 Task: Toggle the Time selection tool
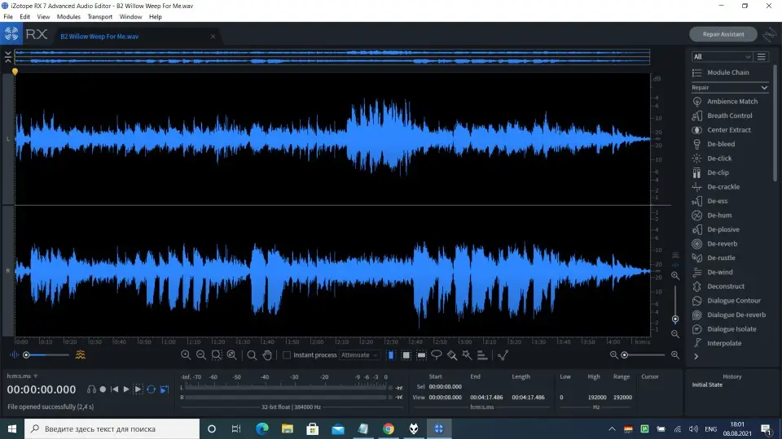point(391,355)
